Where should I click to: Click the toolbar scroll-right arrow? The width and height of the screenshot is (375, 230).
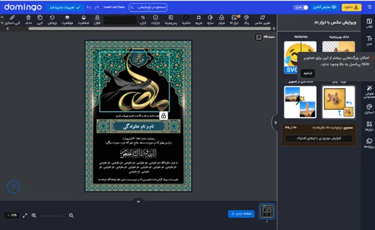pyautogui.click(x=274, y=28)
